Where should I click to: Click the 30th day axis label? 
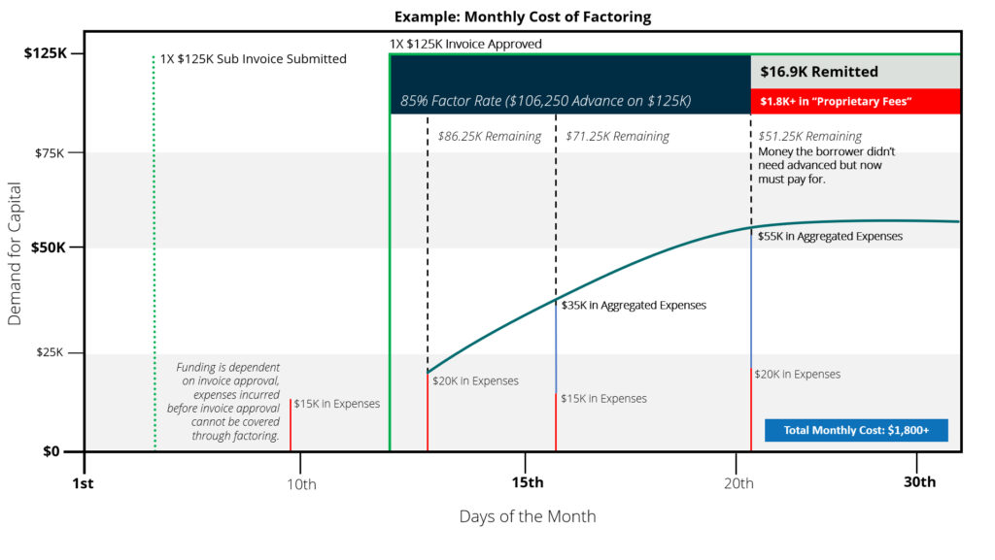919,482
